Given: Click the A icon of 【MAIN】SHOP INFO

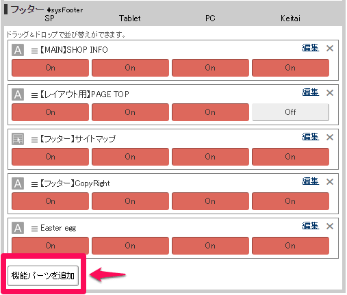Looking at the screenshot, I should tap(18, 50).
